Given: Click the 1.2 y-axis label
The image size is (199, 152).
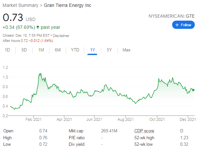Looking at the screenshot, I should pyautogui.click(x=5, y=67).
